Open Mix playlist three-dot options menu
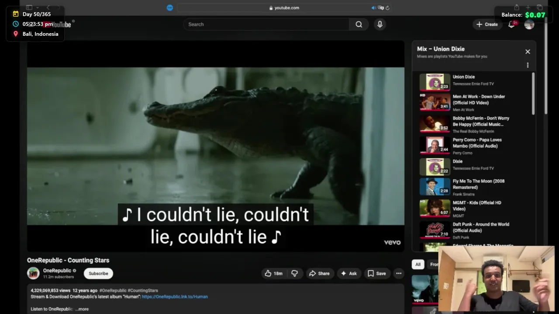The width and height of the screenshot is (559, 314). pyautogui.click(x=528, y=65)
